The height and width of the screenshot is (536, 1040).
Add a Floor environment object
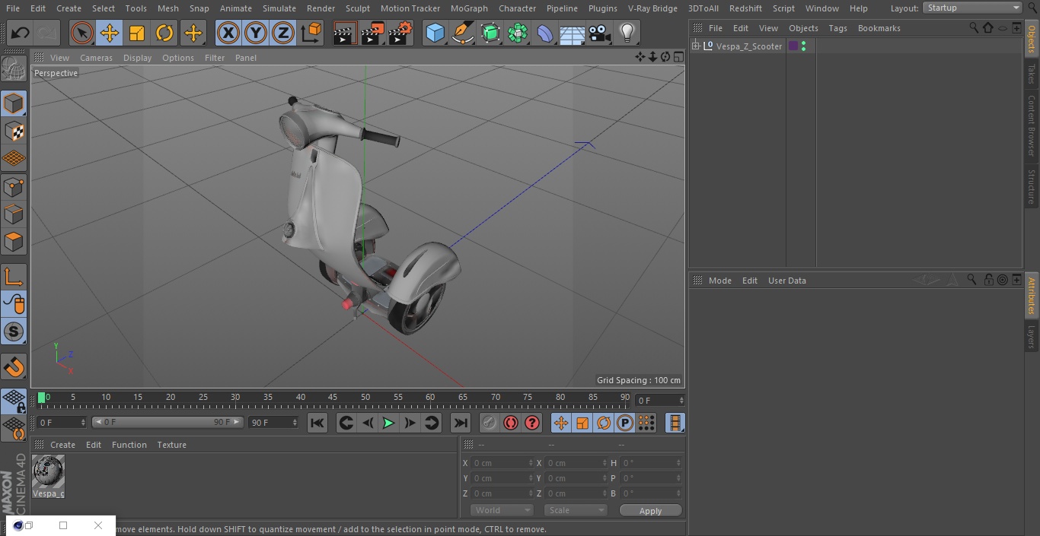(573, 33)
